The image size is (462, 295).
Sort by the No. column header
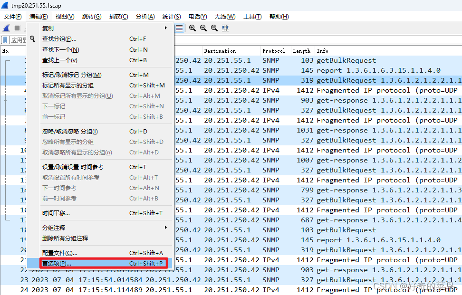13,51
